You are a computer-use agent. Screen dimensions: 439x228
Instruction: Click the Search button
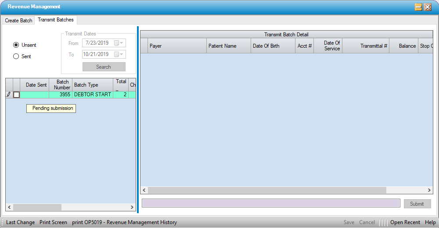(104, 67)
